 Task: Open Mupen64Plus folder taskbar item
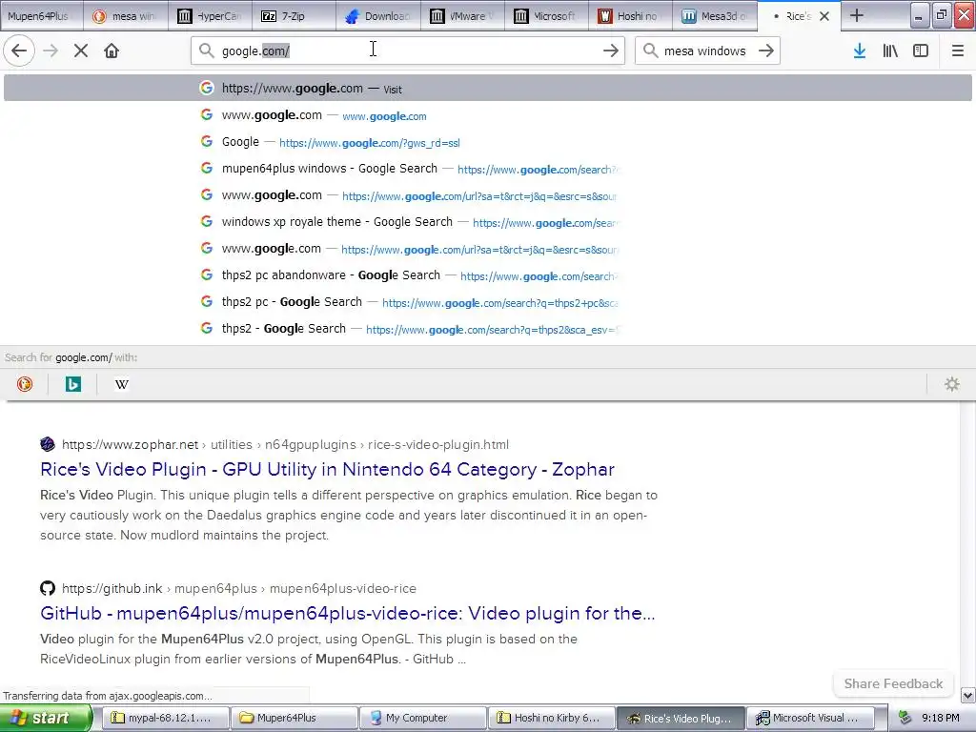(x=295, y=718)
